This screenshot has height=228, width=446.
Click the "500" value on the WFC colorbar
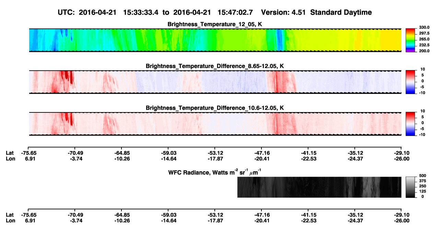(x=422, y=176)
